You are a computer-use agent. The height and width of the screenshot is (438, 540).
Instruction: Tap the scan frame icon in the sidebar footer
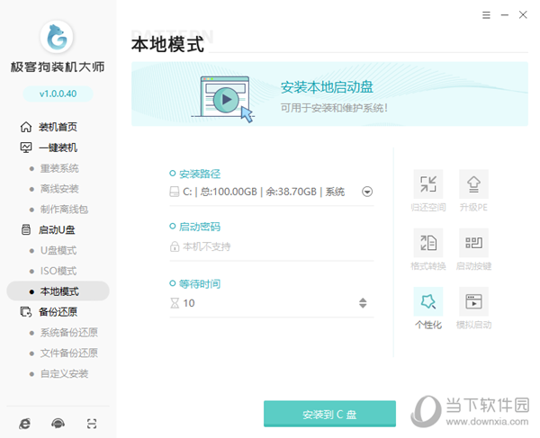[92, 424]
